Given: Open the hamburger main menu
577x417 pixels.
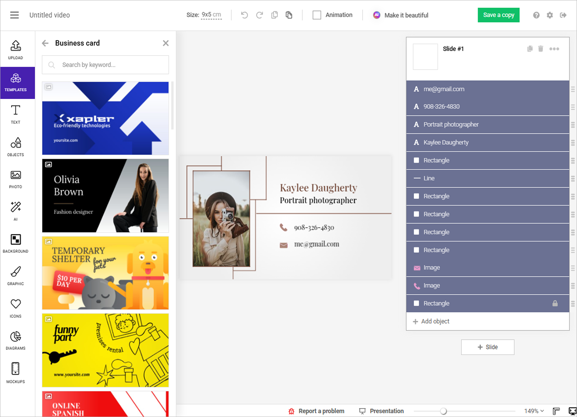Looking at the screenshot, I should click(14, 15).
